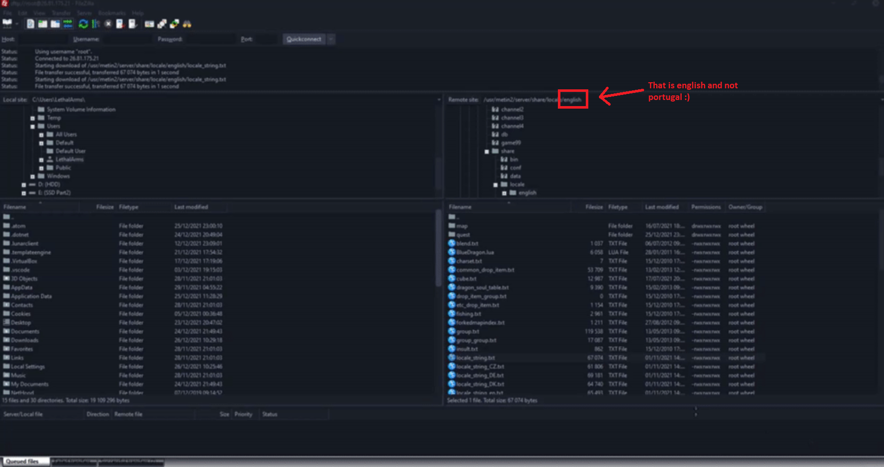Expand the All Users folder node
The image size is (884, 467).
coord(41,135)
